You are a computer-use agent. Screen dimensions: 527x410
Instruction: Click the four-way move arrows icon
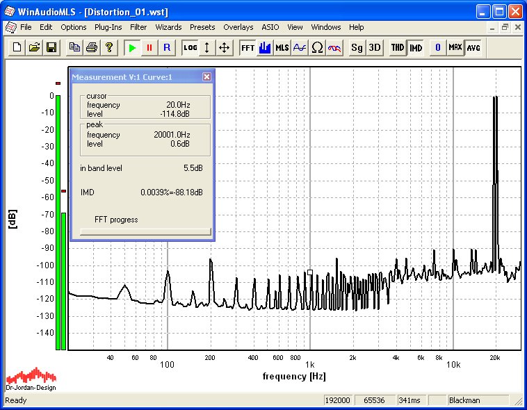point(224,48)
